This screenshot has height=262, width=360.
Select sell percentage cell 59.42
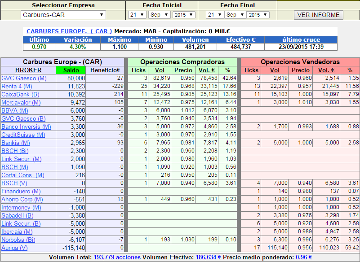350,248
